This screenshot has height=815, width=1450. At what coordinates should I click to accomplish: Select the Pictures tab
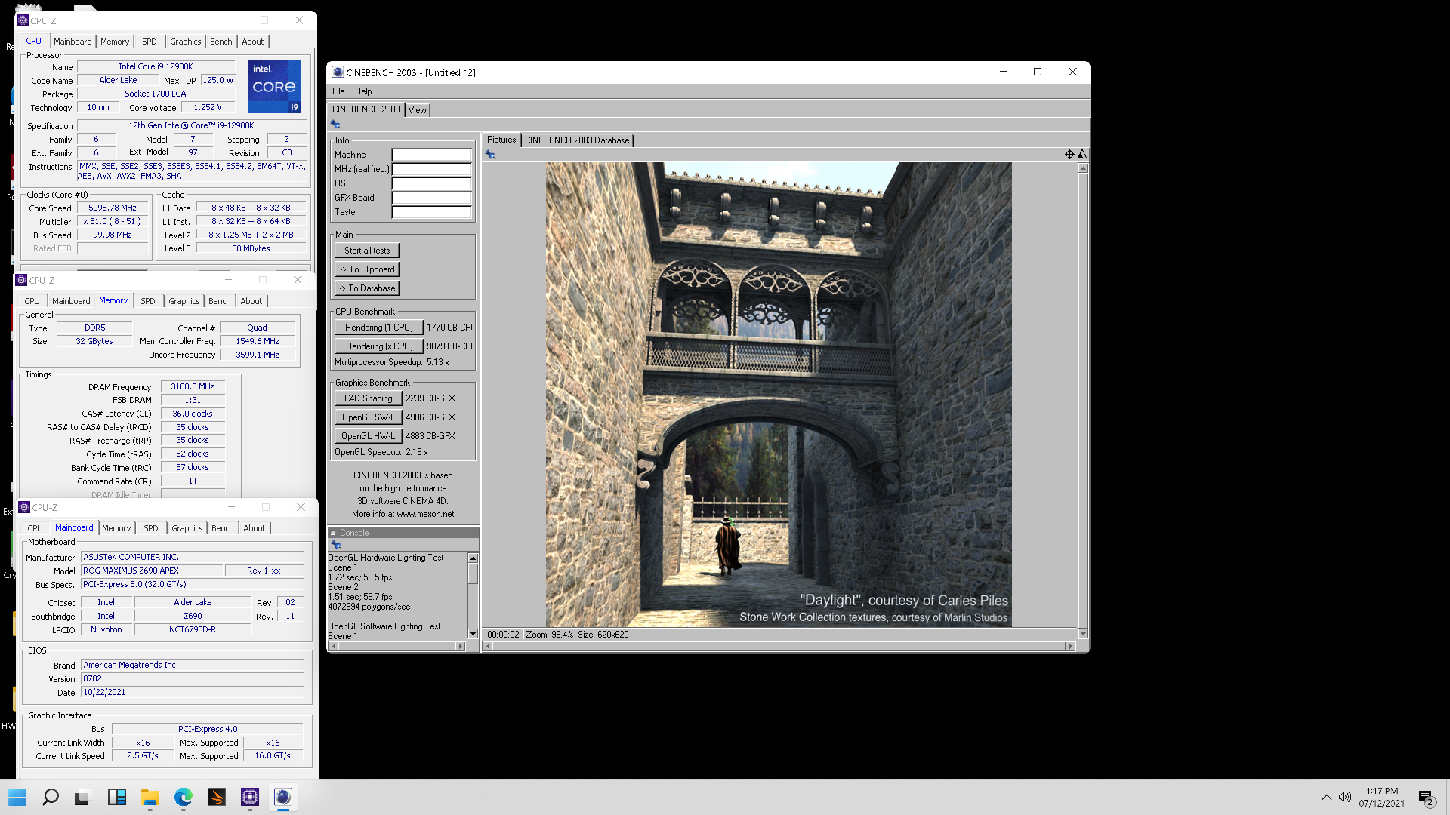[501, 140]
